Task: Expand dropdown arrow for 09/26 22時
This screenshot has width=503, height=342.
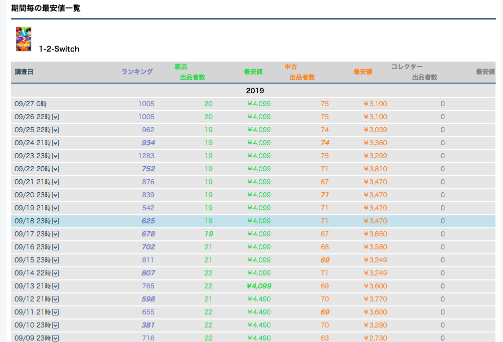Action: point(56,117)
